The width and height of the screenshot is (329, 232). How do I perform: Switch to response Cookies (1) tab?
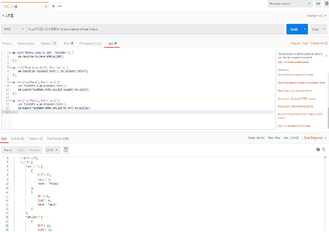coord(17,138)
